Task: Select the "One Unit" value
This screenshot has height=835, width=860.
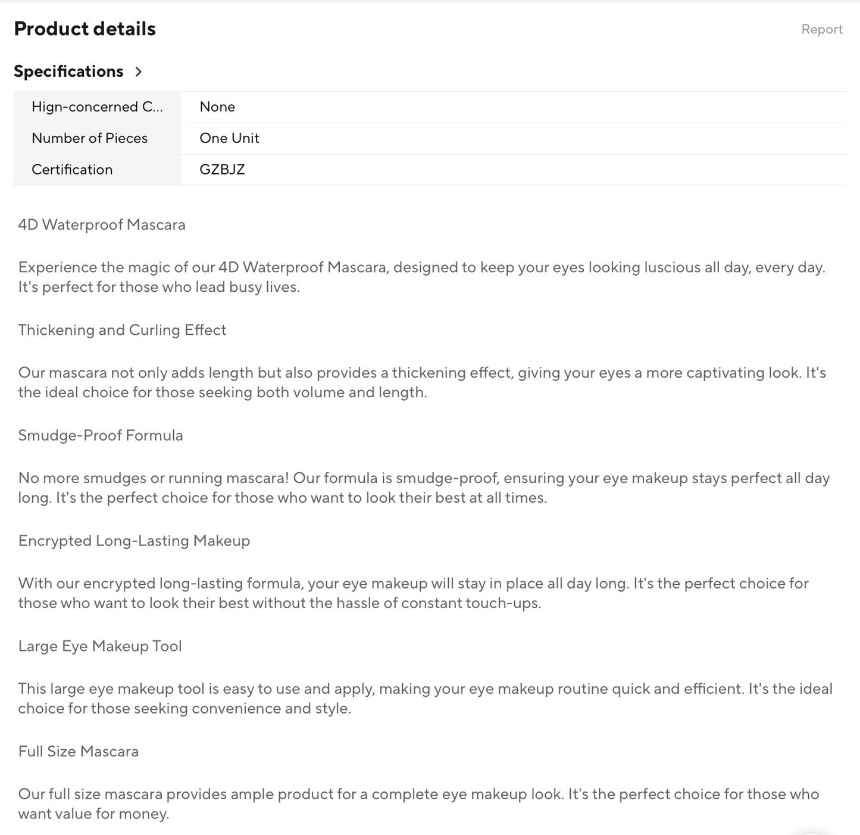Action: pos(229,138)
